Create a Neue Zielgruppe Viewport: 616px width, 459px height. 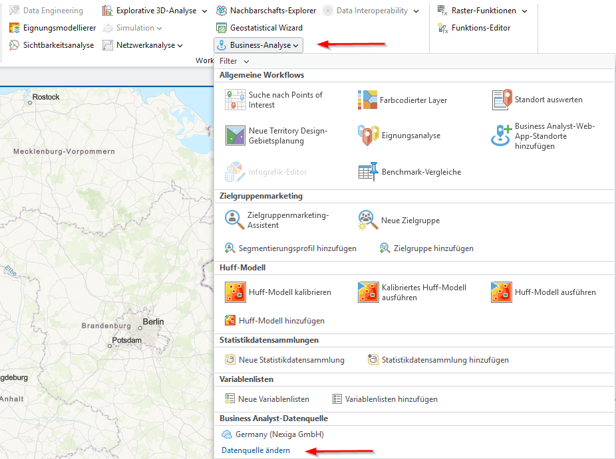click(x=398, y=220)
